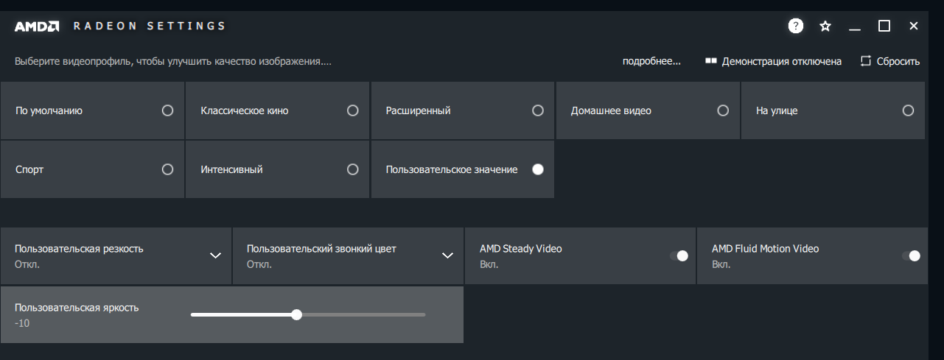944x360 pixels.
Task: Maximize the Radeon Settings window
Action: point(884,27)
